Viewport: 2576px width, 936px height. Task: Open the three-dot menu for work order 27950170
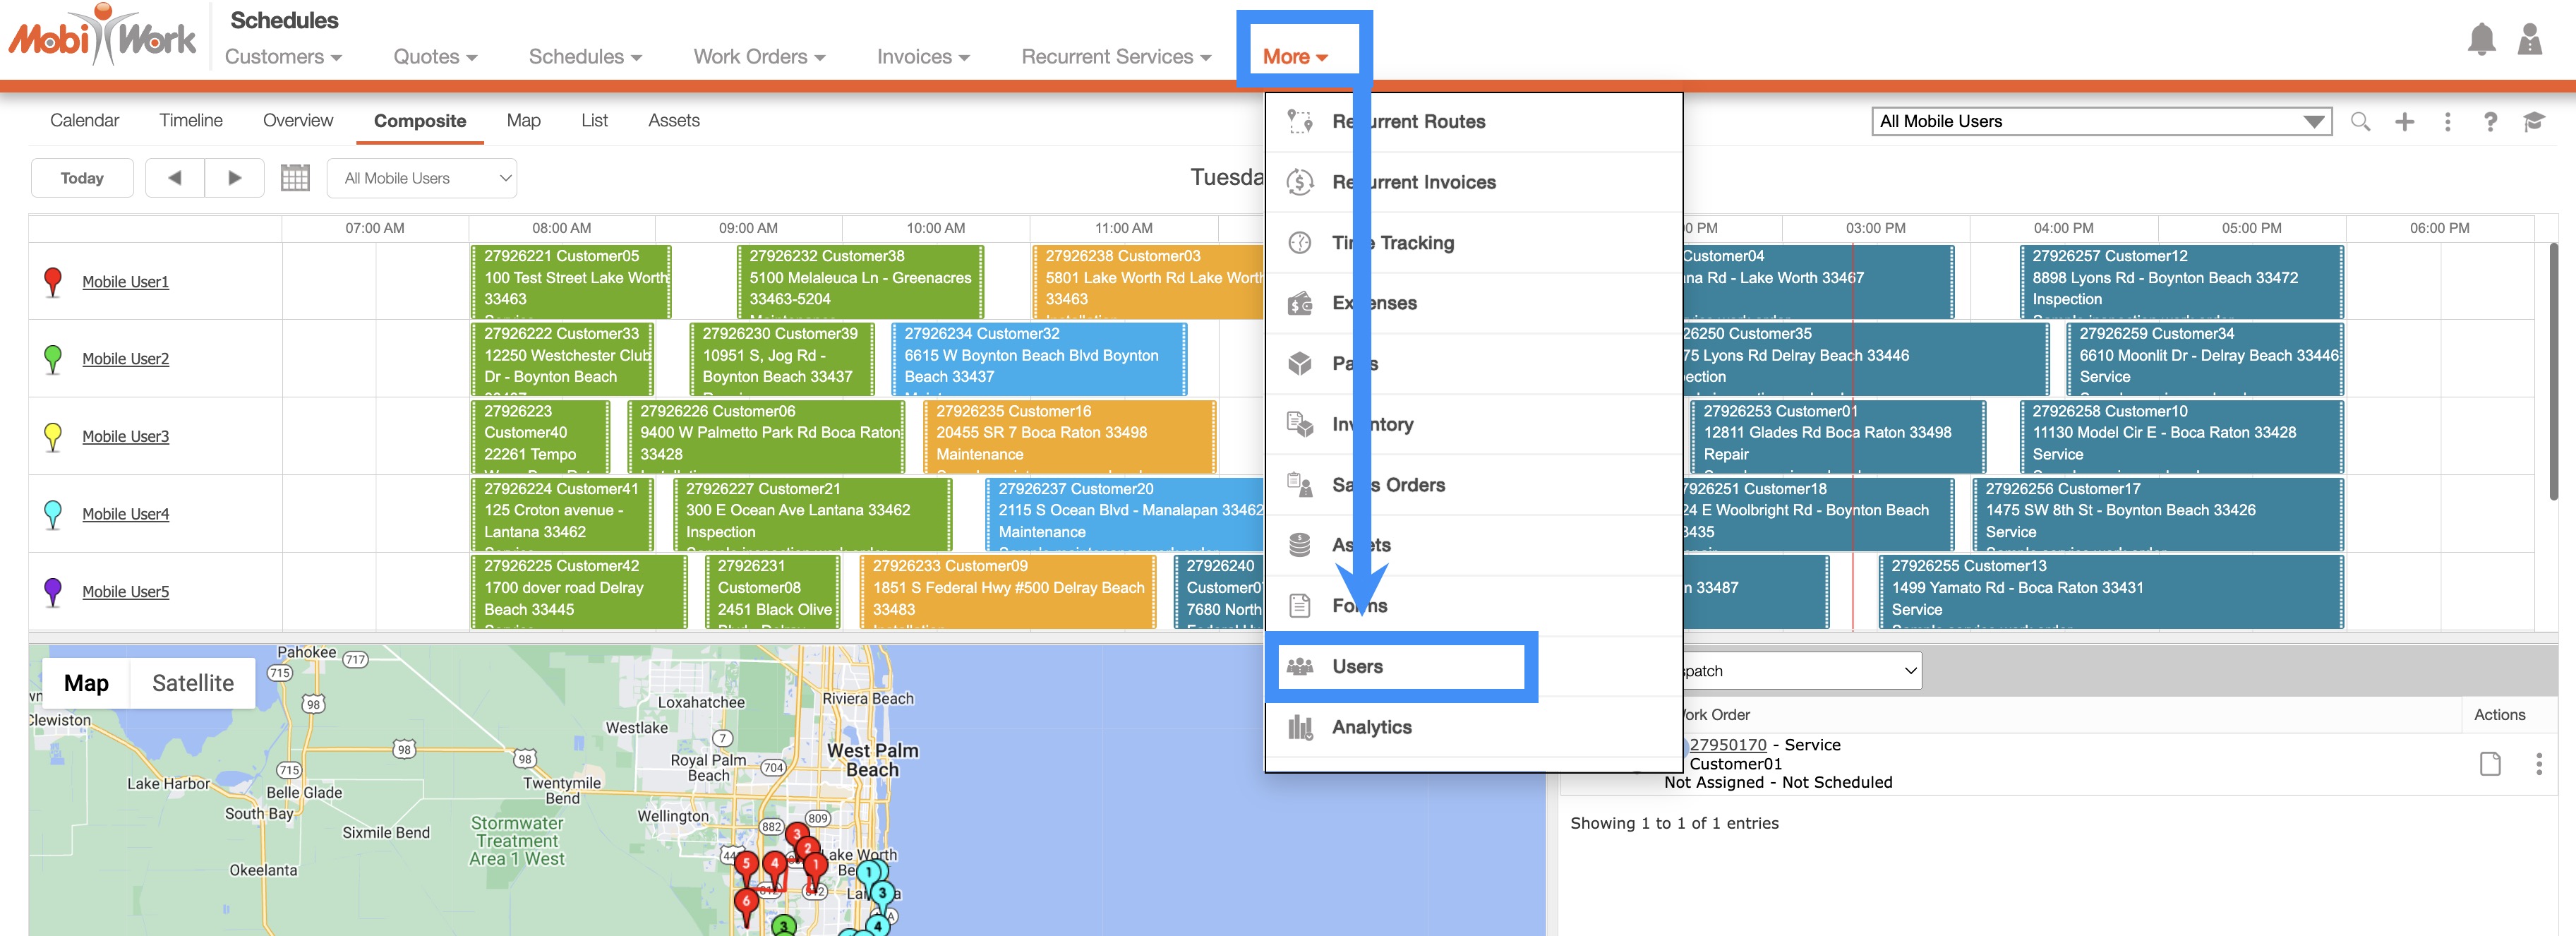click(x=2538, y=764)
